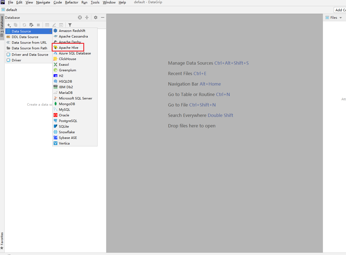Click the Duplicate data source icon
The image size is (346, 255).
click(x=16, y=25)
